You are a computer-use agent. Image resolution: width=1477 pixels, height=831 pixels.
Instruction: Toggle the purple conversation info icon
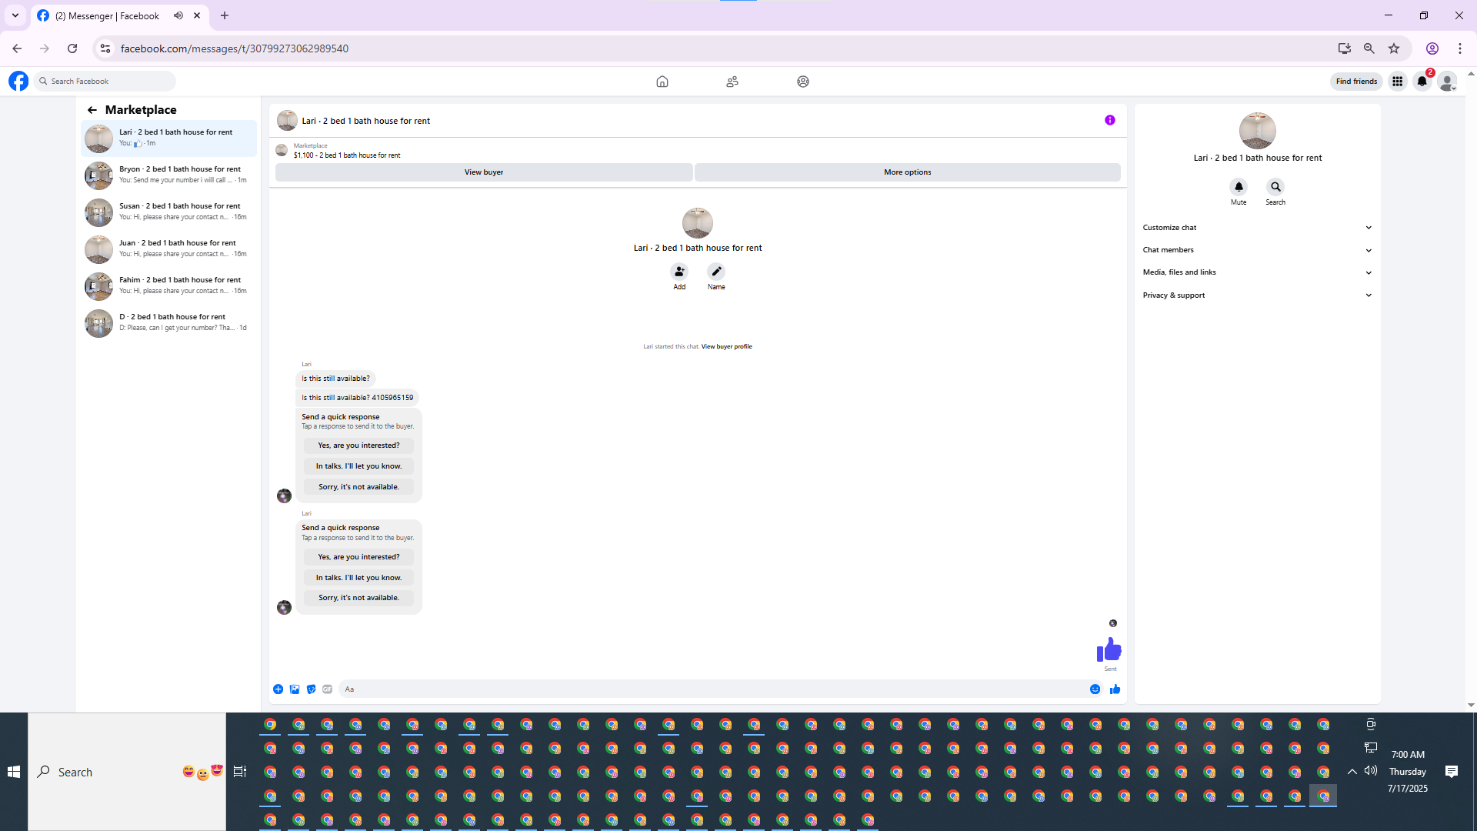[1109, 120]
